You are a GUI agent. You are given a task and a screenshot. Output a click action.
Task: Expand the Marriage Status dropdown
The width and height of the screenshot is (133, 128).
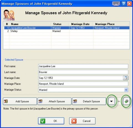pos(126,90)
